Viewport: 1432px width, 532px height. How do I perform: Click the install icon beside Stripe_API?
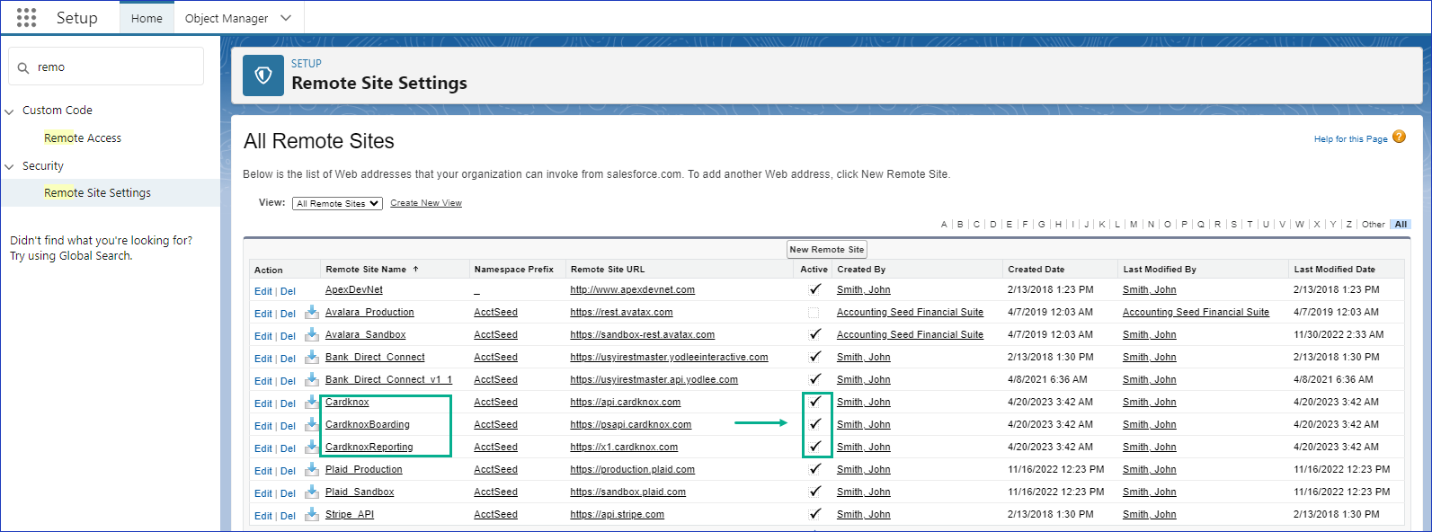coord(311,514)
